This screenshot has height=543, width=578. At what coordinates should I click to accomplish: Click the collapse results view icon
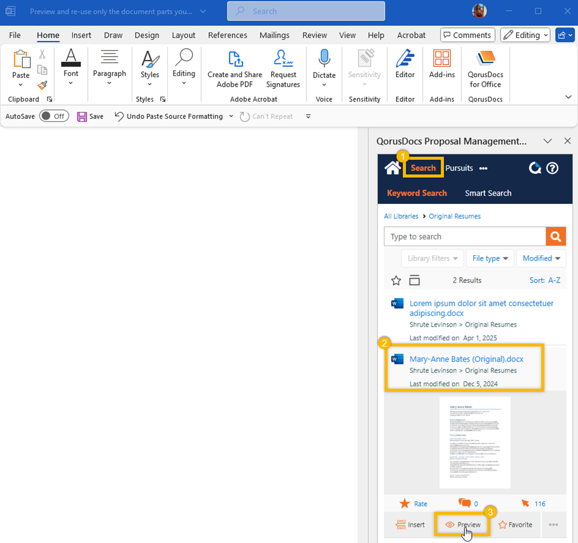pyautogui.click(x=415, y=280)
